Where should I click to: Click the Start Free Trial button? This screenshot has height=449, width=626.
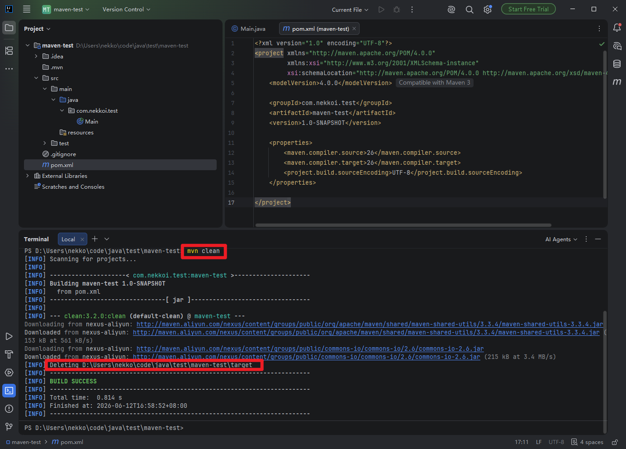click(528, 9)
